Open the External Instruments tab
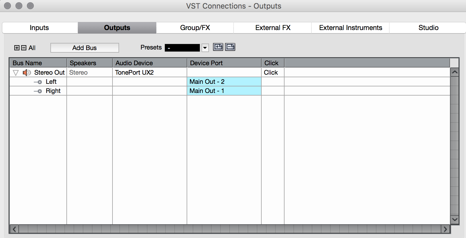This screenshot has height=238, width=466. [x=350, y=28]
